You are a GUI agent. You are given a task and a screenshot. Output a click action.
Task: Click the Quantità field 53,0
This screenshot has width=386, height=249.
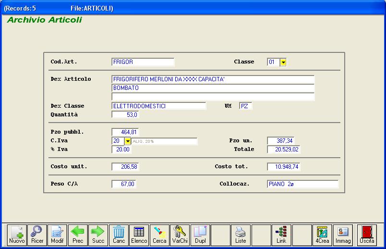pyautogui.click(x=125, y=114)
